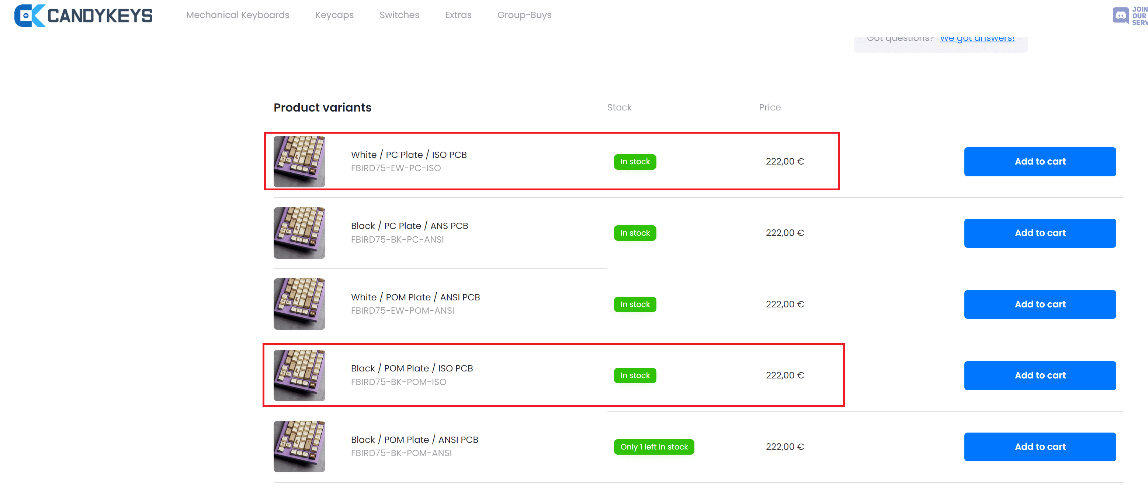Select 'Black / PC Plate / ANS PCB' title
This screenshot has height=490, width=1148.
[410, 226]
